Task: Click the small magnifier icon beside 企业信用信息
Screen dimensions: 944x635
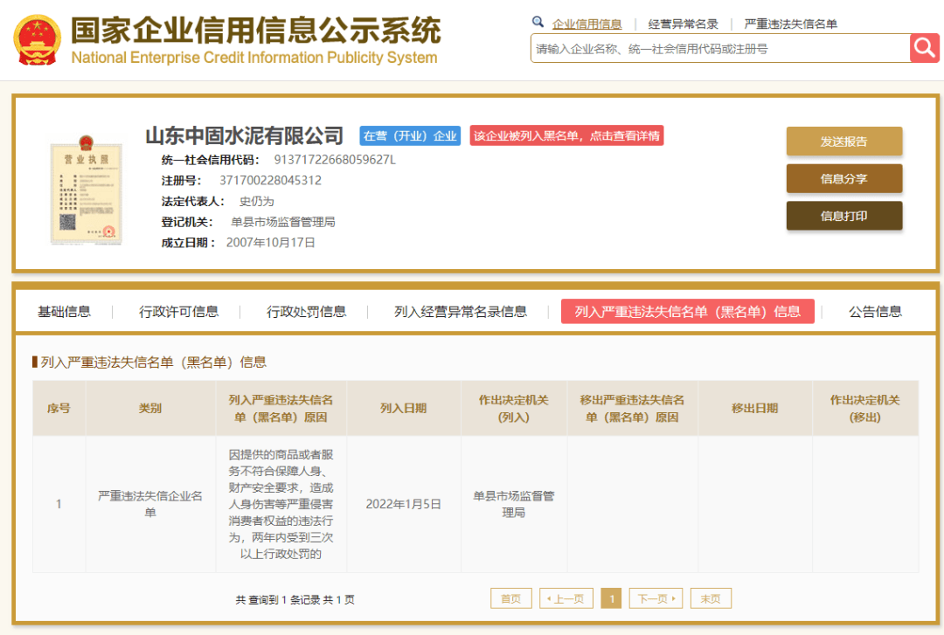Action: point(538,23)
